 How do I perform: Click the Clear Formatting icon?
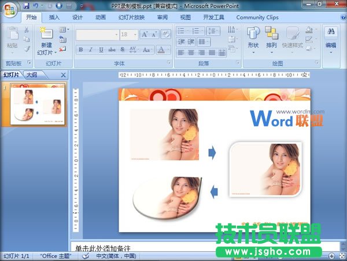(x=166, y=34)
